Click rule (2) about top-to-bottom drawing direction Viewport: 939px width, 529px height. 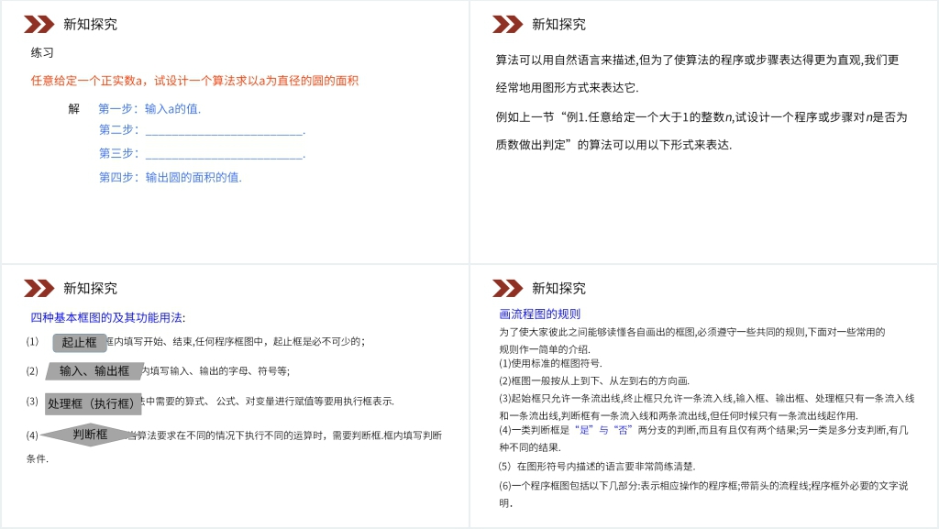594,380
